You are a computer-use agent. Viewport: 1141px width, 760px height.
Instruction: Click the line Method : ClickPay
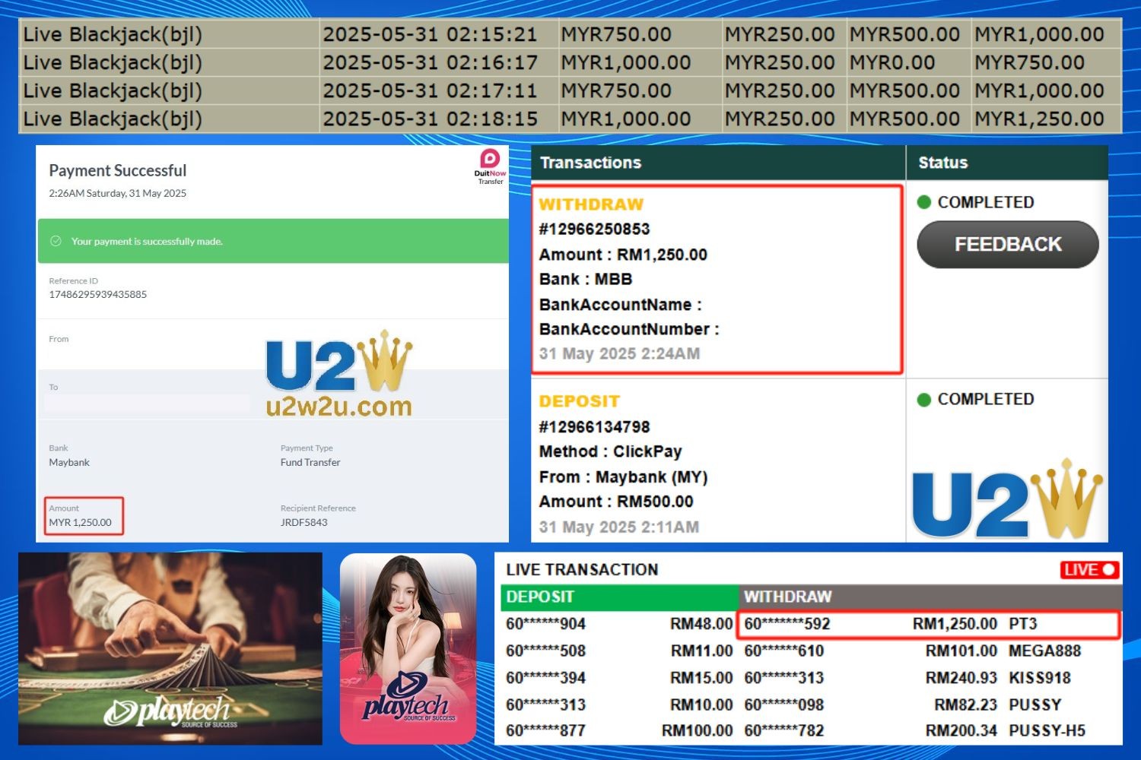[x=610, y=451]
